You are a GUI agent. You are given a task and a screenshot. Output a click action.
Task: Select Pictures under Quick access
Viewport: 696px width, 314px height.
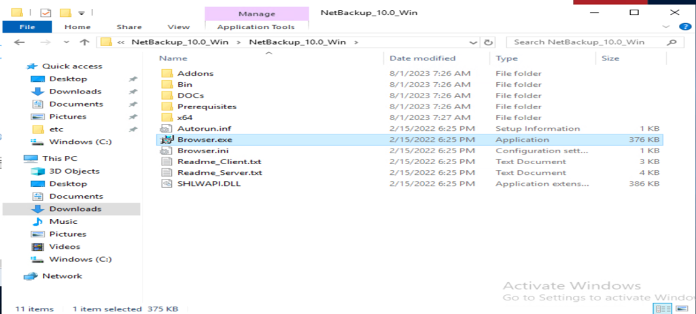(x=67, y=117)
